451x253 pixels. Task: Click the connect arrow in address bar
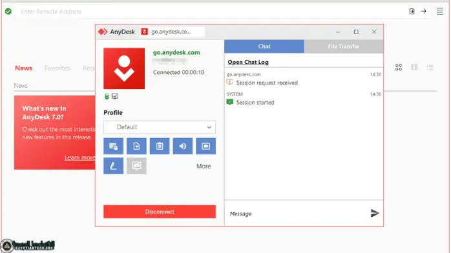[423, 11]
